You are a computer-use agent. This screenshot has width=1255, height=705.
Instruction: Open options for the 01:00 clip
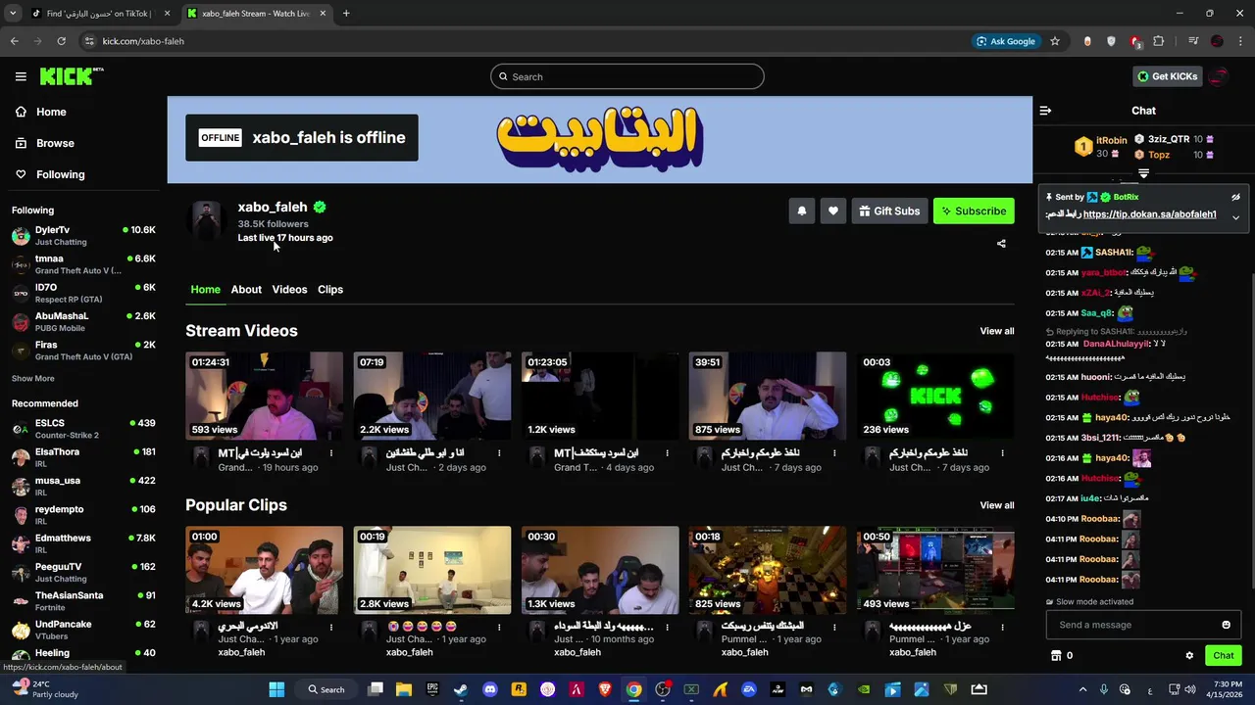point(331,627)
